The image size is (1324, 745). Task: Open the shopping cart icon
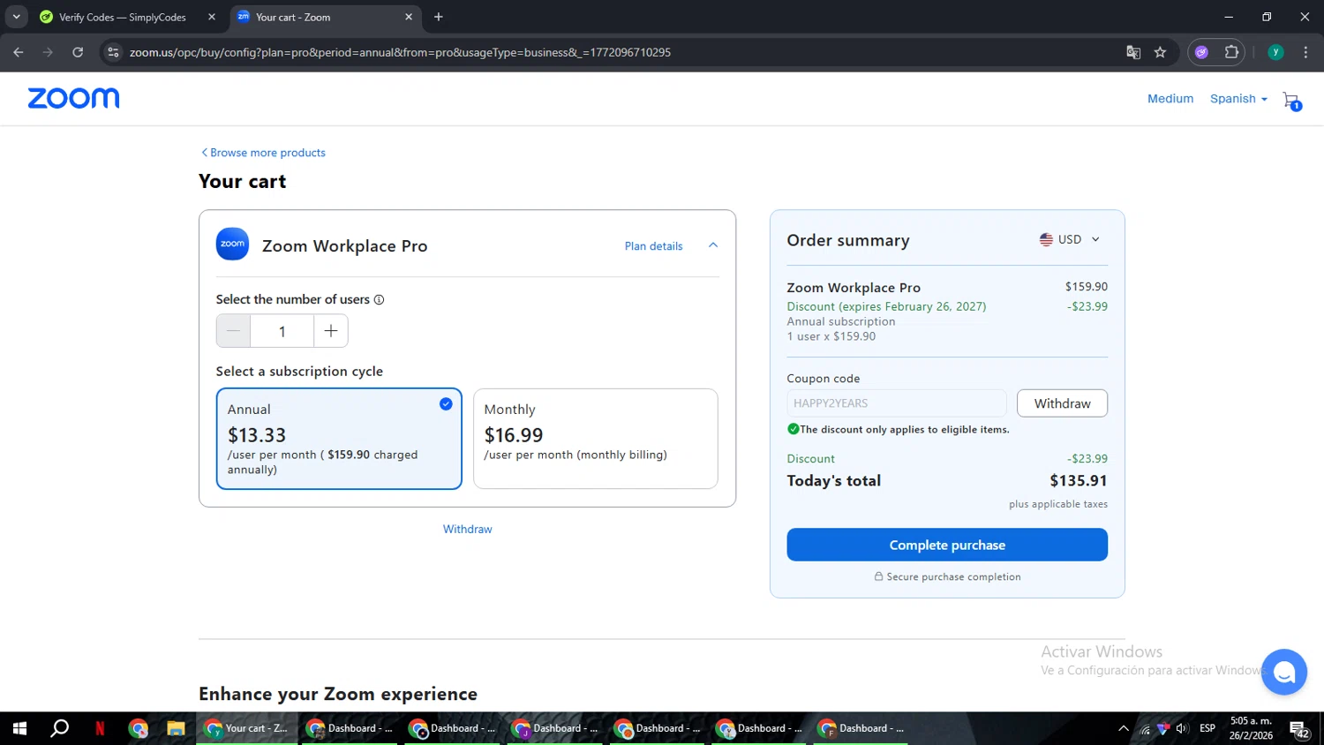pyautogui.click(x=1290, y=100)
